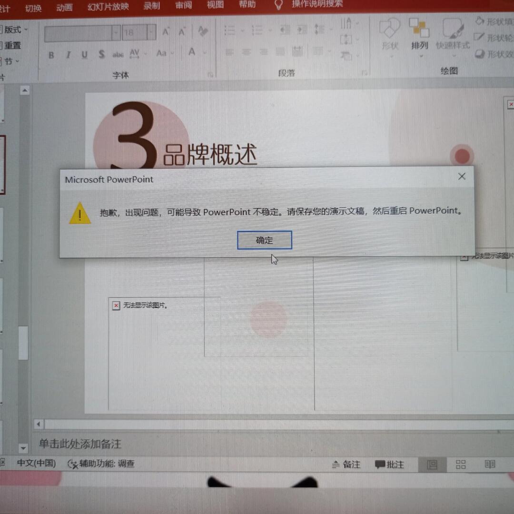The height and width of the screenshot is (514, 514).
Task: Click the lightbulb icon beside 操作说明搜索
Action: click(x=278, y=4)
